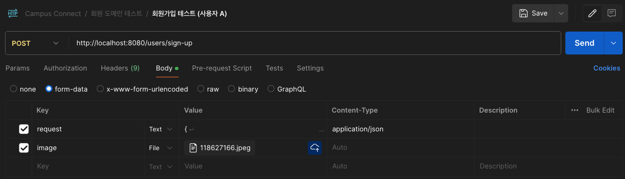The width and height of the screenshot is (625, 179).
Task: Go to 회원 도메인 테스트 breadcrumb
Action: 117,14
